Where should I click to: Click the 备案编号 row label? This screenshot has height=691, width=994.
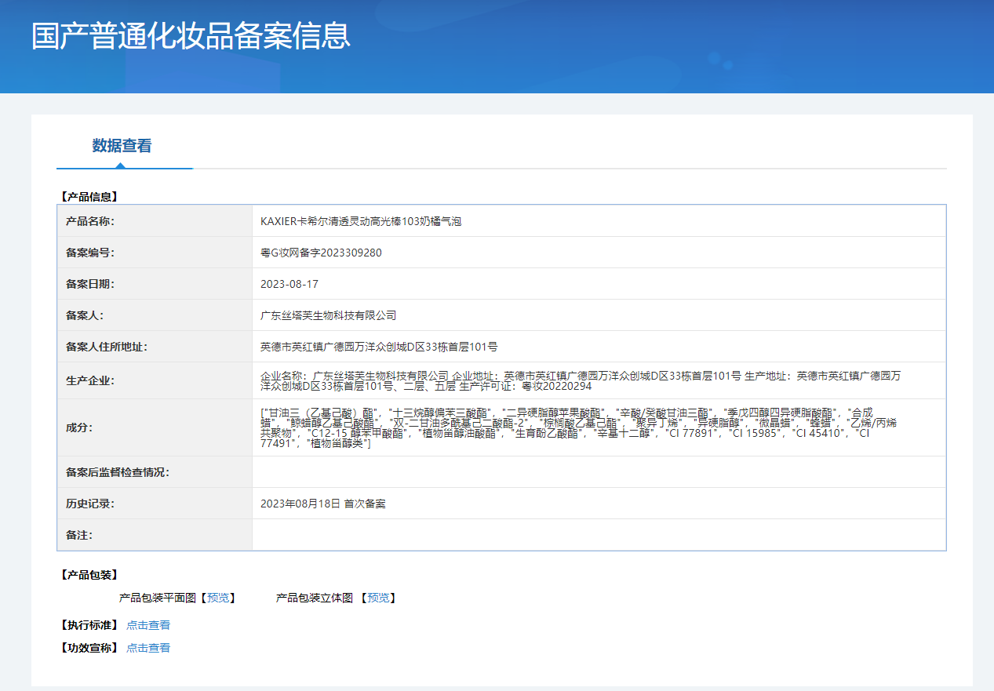(x=90, y=253)
